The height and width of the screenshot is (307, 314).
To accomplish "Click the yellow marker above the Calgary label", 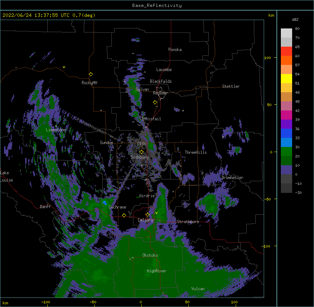I will (148, 215).
